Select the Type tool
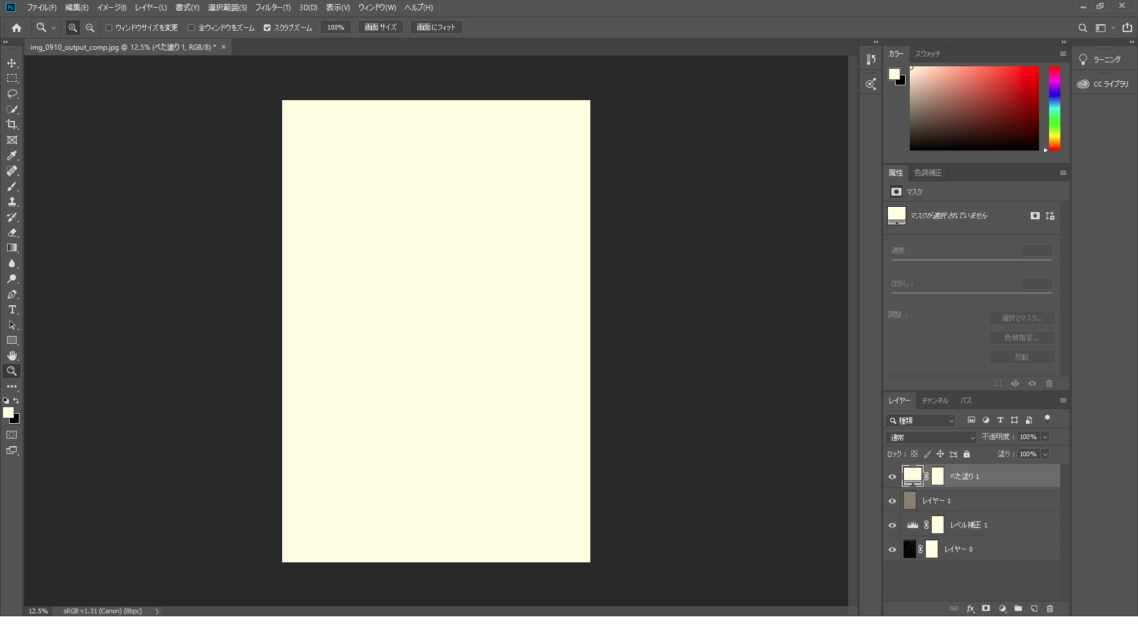Viewport: 1138px width, 640px height. 12,310
